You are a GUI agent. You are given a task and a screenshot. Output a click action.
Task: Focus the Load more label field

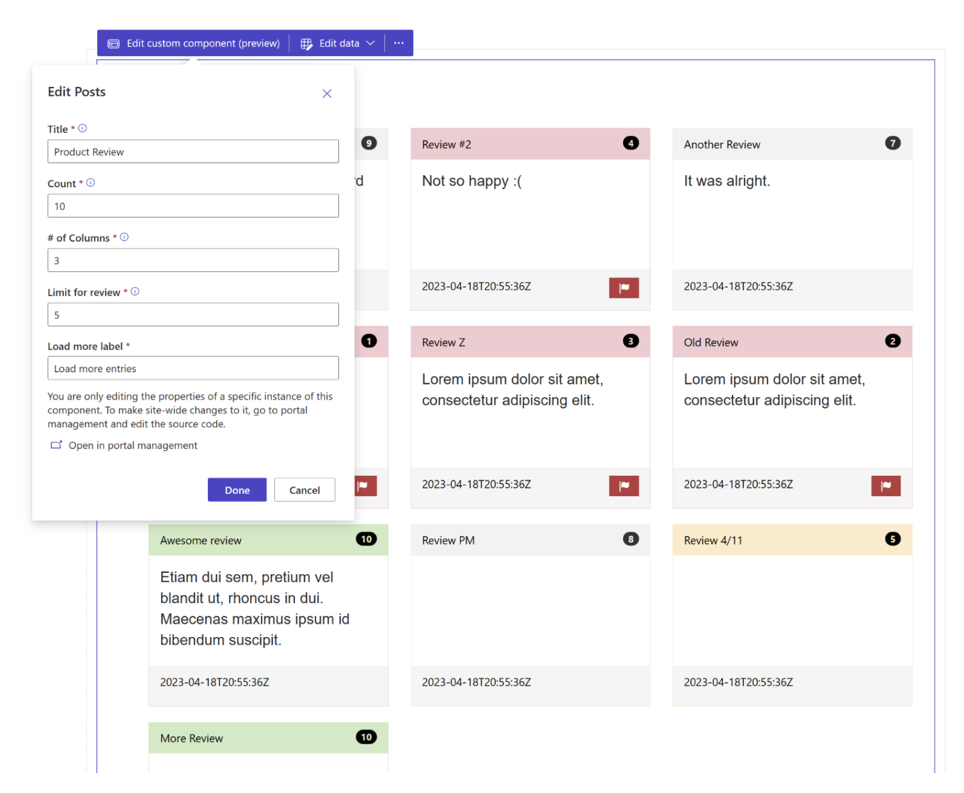[x=193, y=368]
